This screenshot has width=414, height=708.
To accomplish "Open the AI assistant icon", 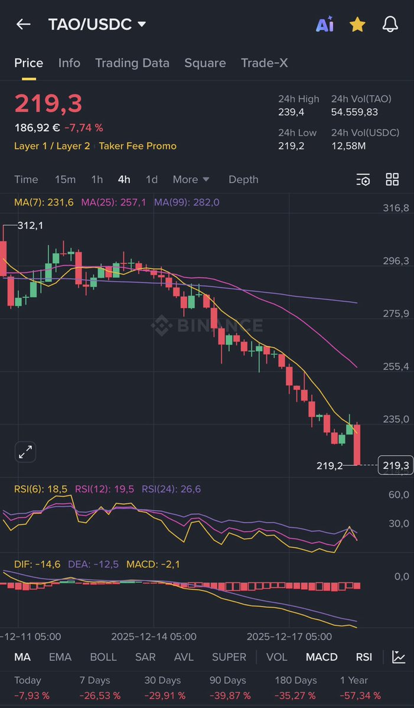I will pos(325,24).
